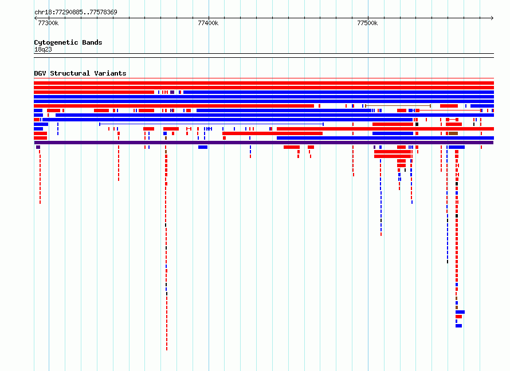Click the 77500k ruler label

(367, 23)
